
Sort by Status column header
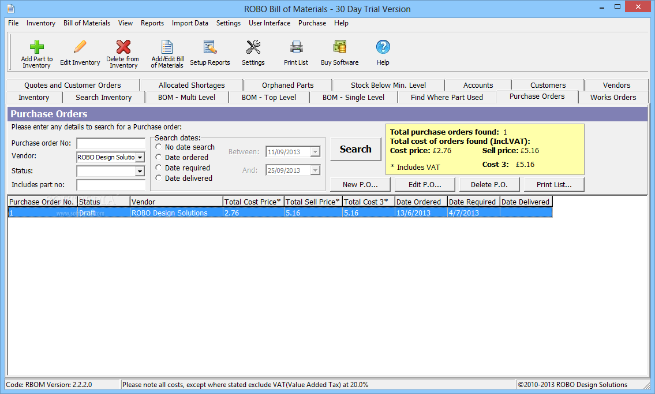point(104,202)
